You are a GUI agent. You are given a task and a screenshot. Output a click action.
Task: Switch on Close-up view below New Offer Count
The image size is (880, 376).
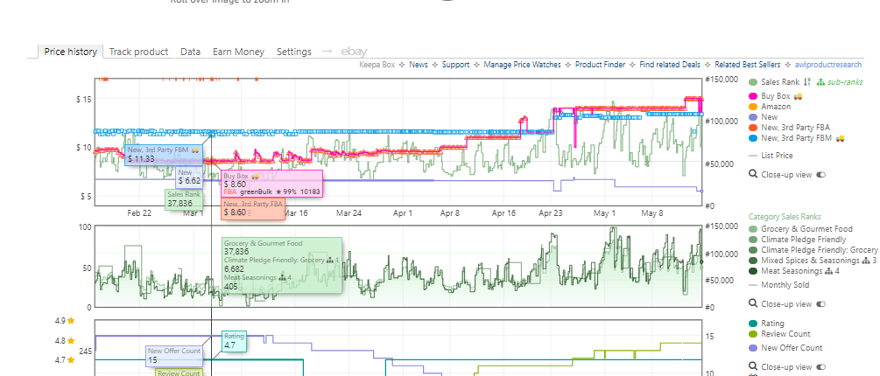pos(821,366)
